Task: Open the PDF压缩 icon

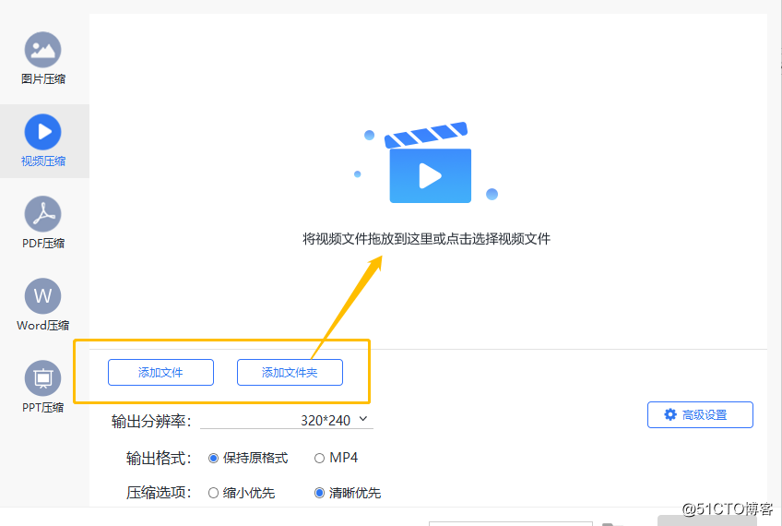Action: [43, 214]
